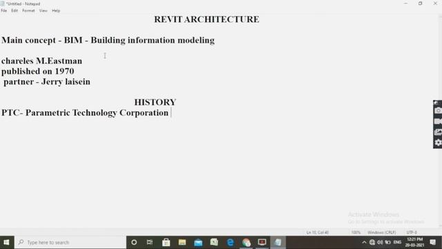Restore down the Notepad window
Screen dimensions: 442x249
tap(420, 3)
